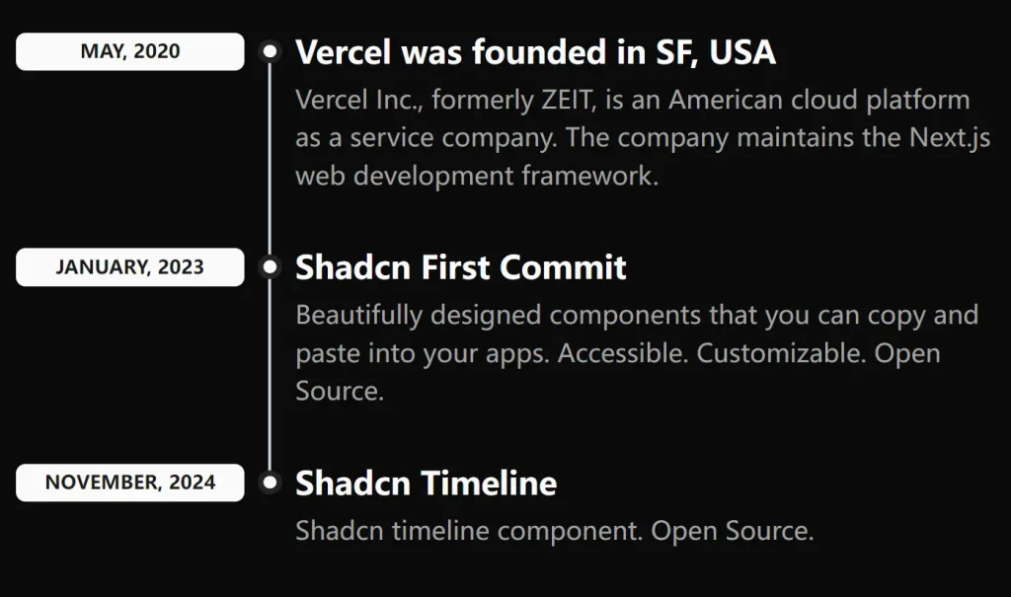
Task: Open the Shadcn Timeline heading
Action: (x=426, y=484)
